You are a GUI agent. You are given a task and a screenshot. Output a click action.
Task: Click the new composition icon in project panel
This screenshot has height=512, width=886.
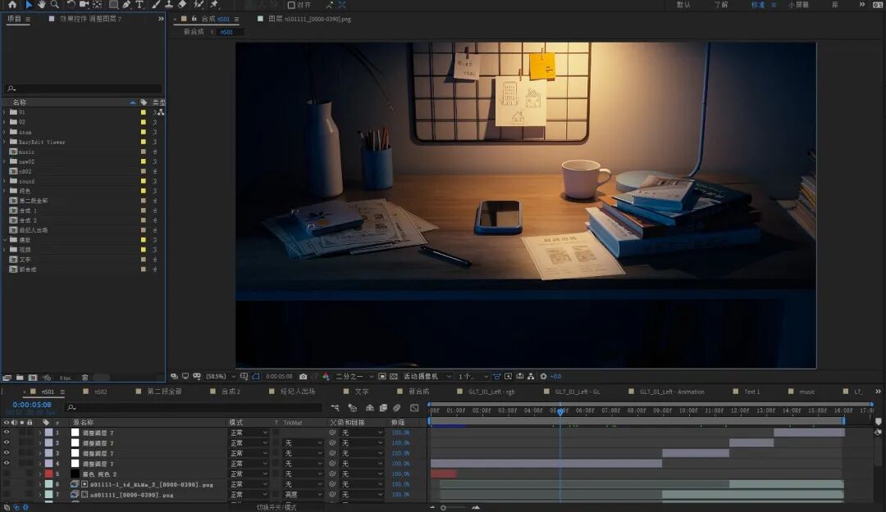(33, 378)
